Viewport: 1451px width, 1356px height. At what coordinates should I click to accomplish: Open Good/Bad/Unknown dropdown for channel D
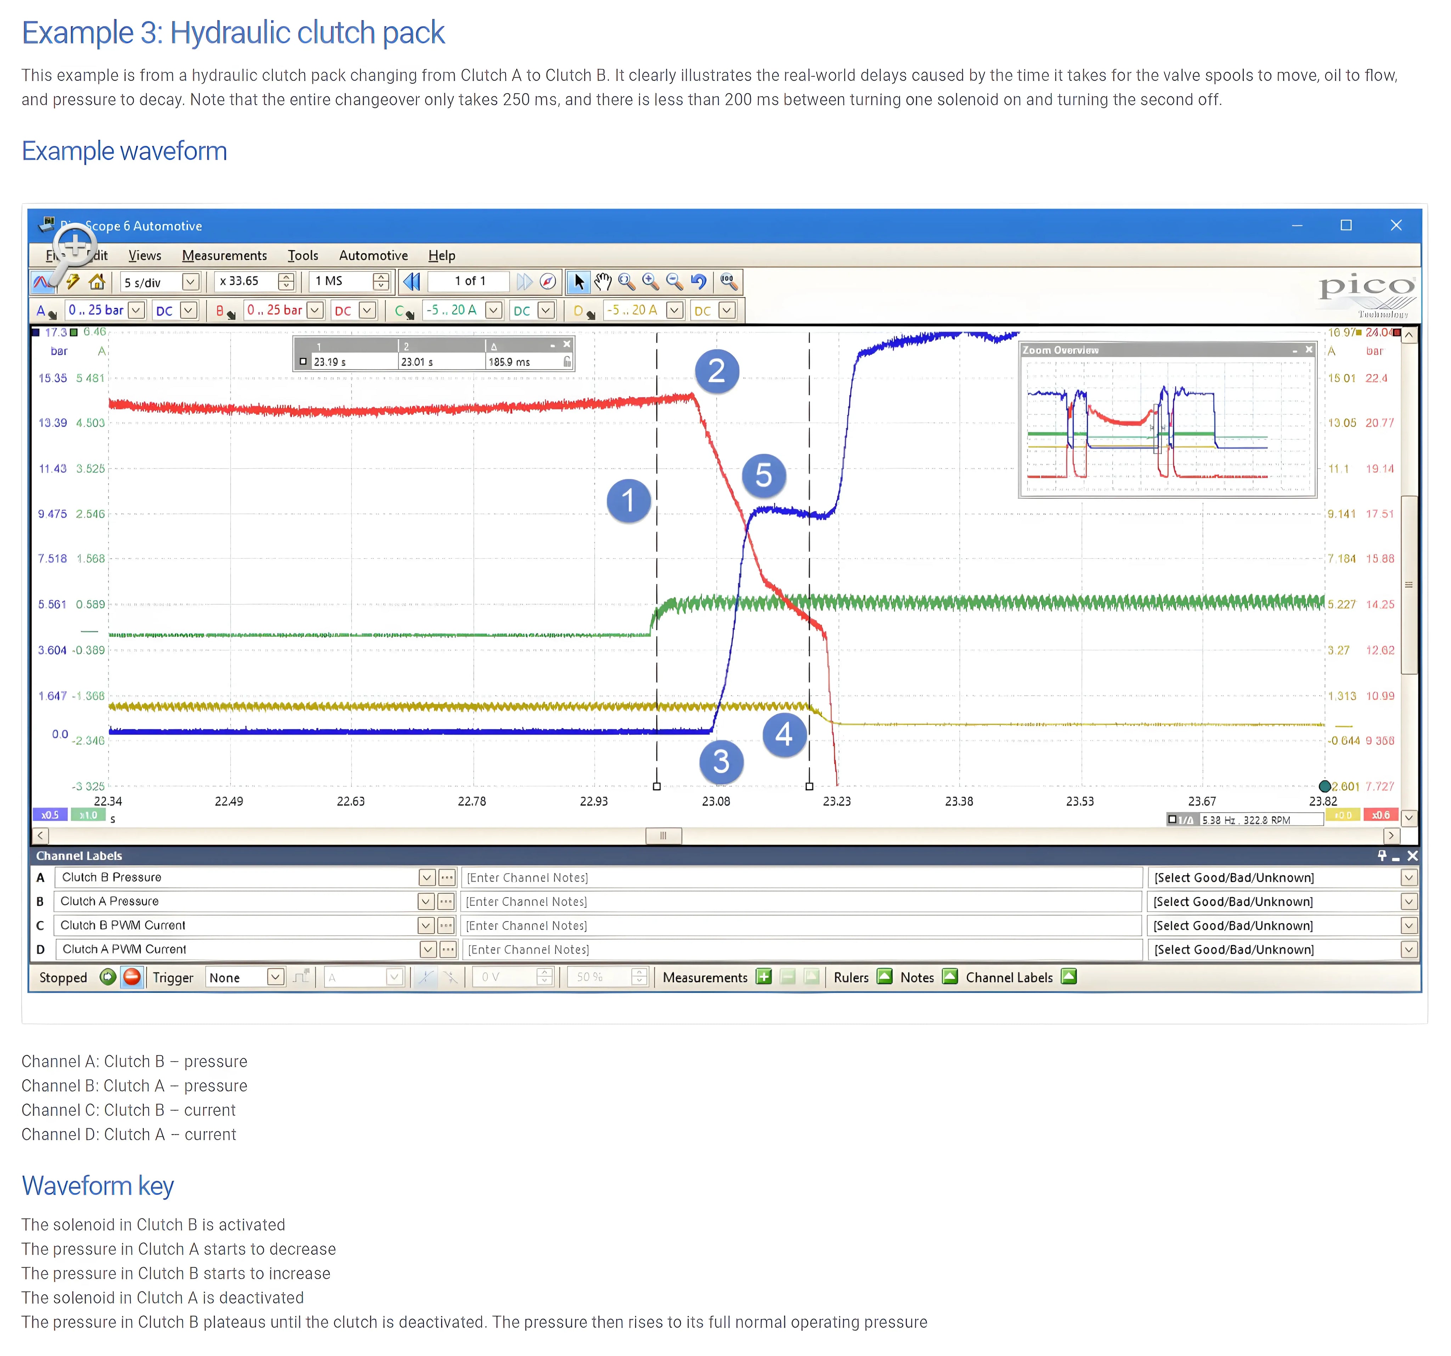pyautogui.click(x=1408, y=949)
